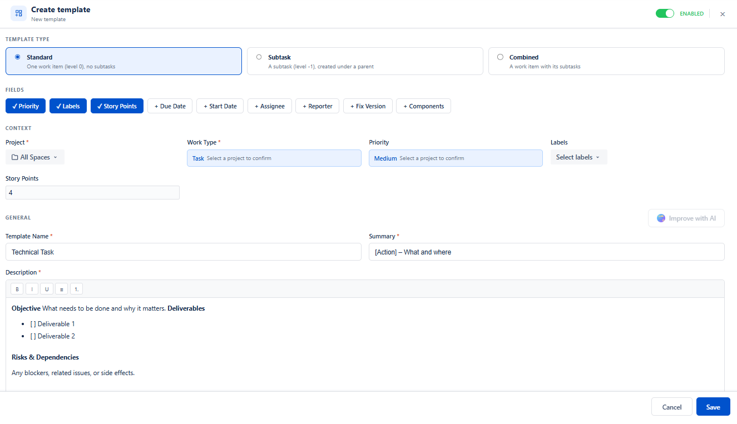This screenshot has width=737, height=424.
Task: Open the All Spaces project dropdown
Action: point(35,157)
